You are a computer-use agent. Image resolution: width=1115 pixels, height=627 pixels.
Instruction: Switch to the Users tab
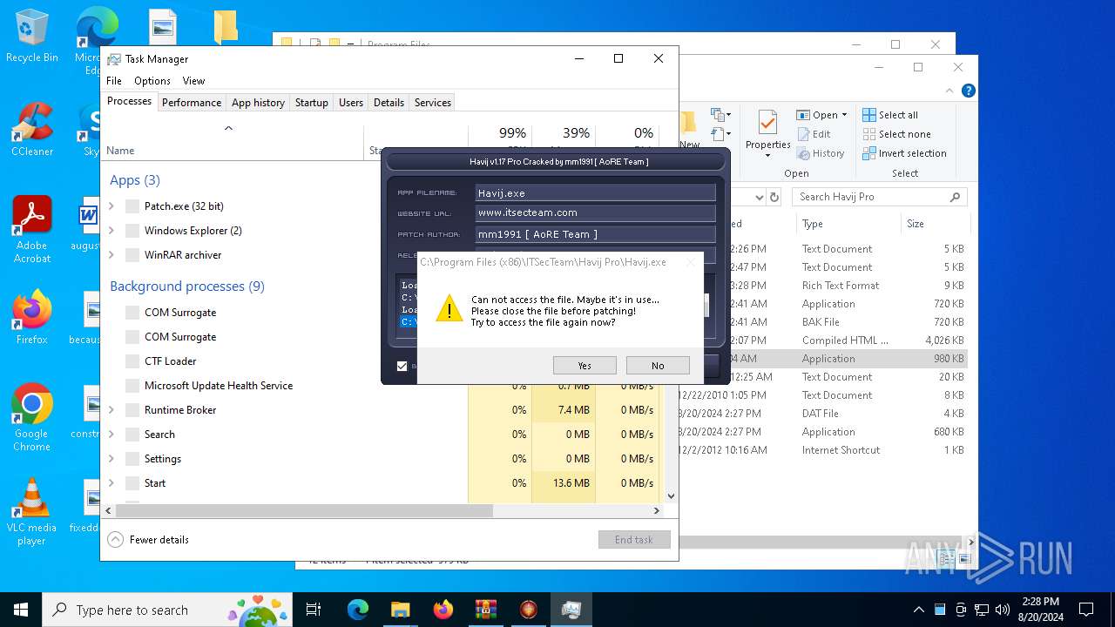point(351,102)
